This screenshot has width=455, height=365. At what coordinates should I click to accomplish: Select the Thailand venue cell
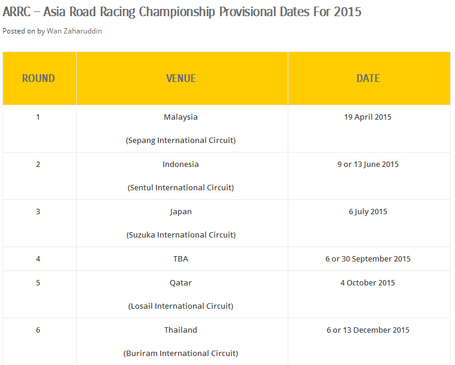[x=180, y=330]
